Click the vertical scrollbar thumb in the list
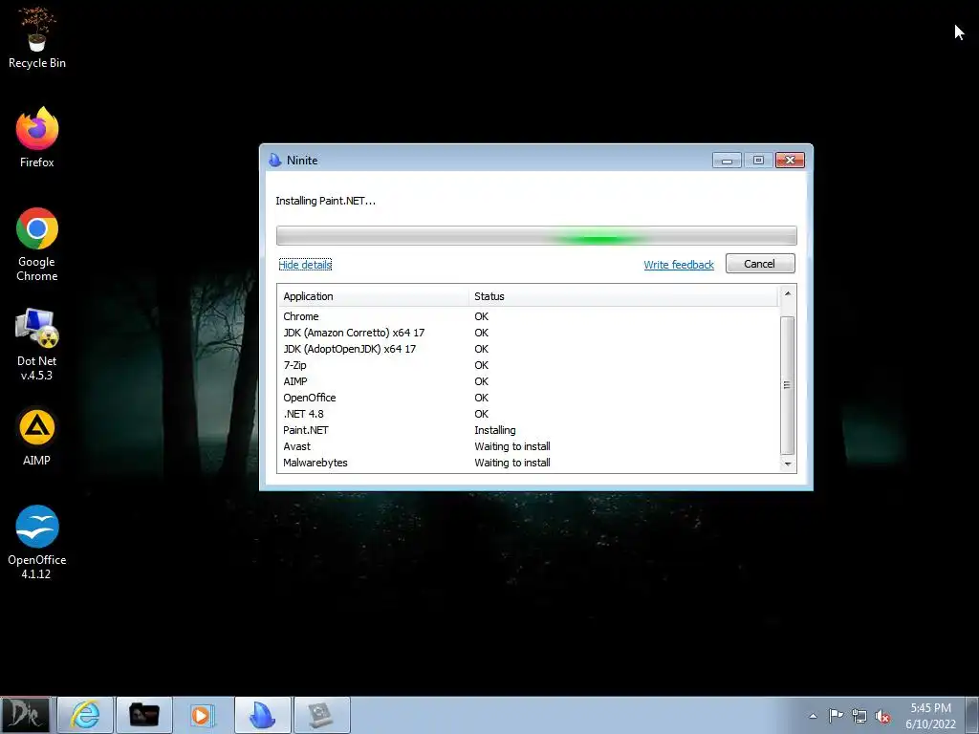This screenshot has width=979, height=734. click(x=788, y=385)
